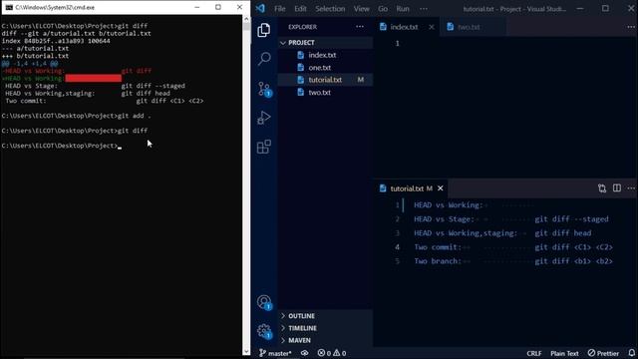Open Explorer panel more actions ellipsis

[x=360, y=27]
